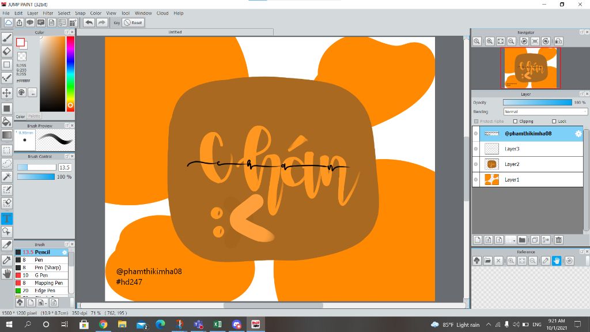Click the canvas horizontal scrollbar
590x332 pixels.
(273, 305)
